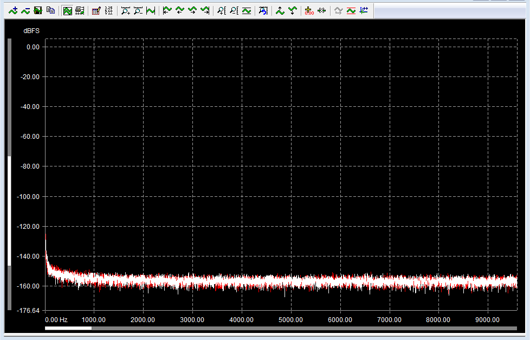
Task: Click the 7000.00 x-axis label
Action: pos(389,320)
